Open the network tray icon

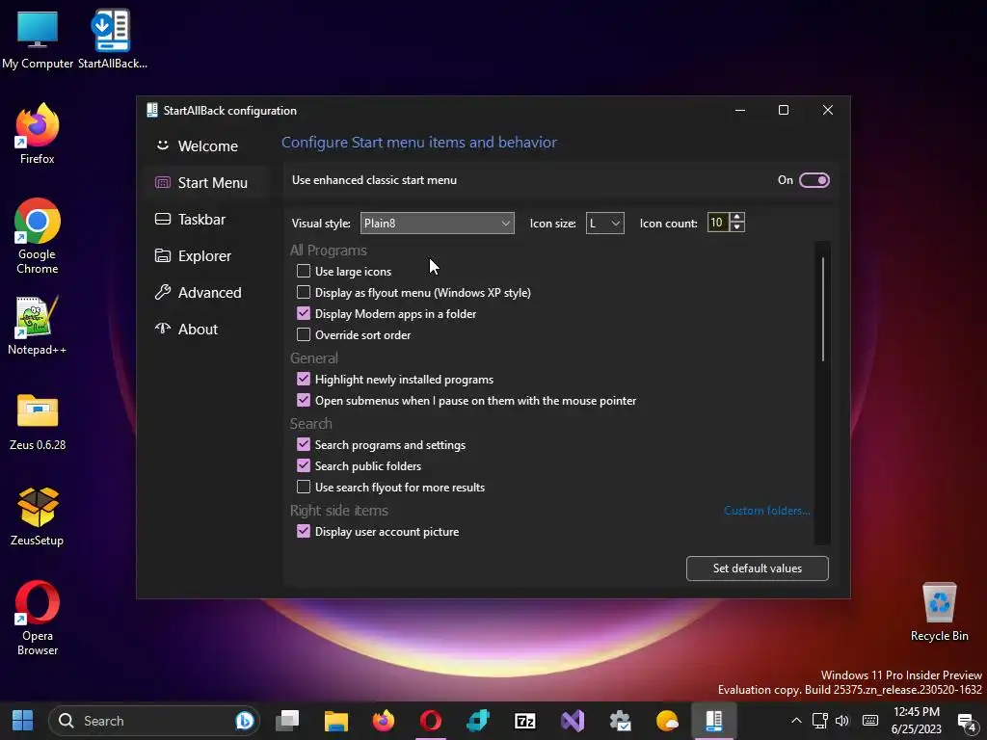[x=819, y=721]
